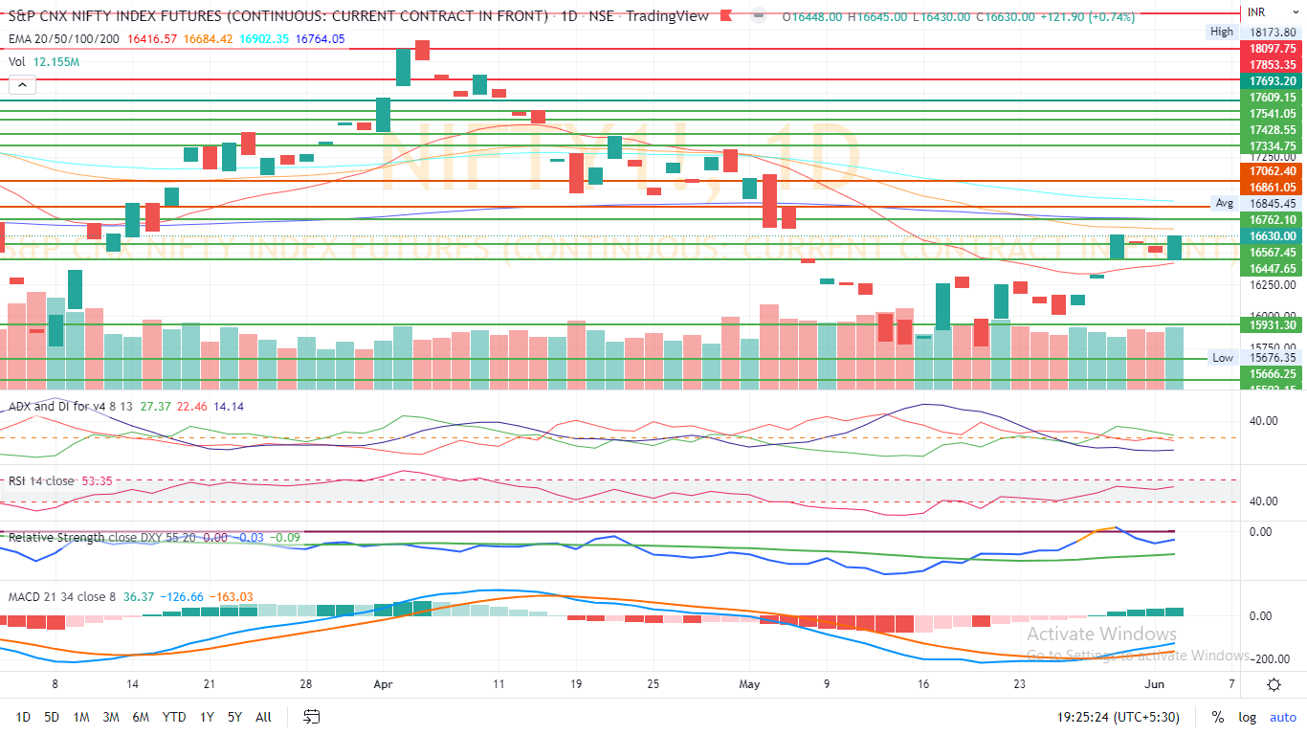Click the 15931.30 price label
This screenshot has width=1307, height=735.
coord(1272,324)
